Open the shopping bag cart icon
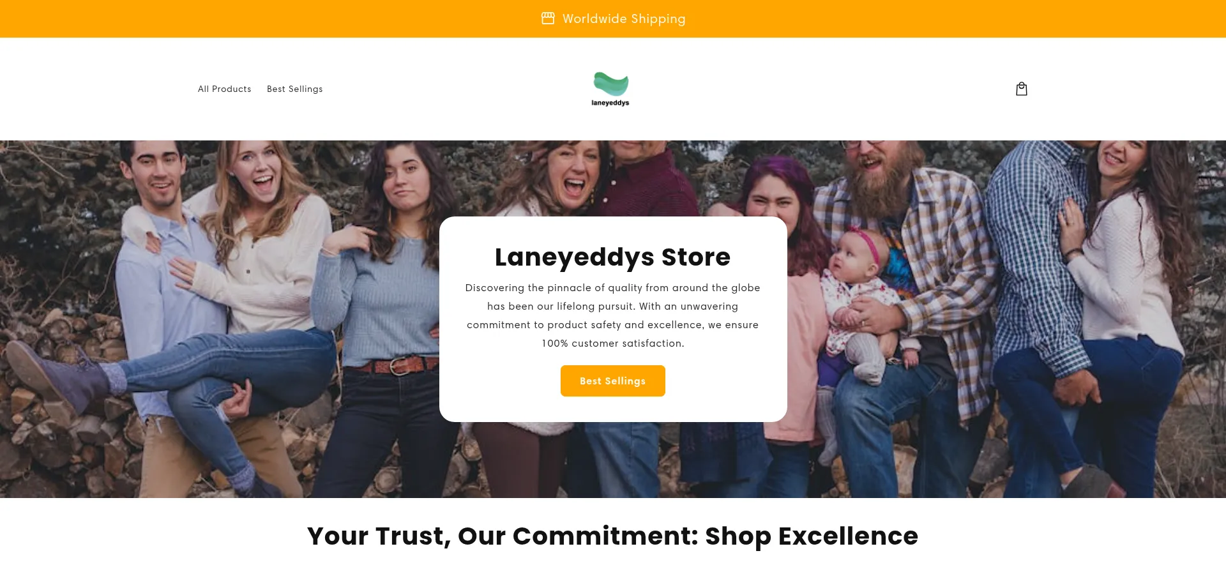 1022,89
